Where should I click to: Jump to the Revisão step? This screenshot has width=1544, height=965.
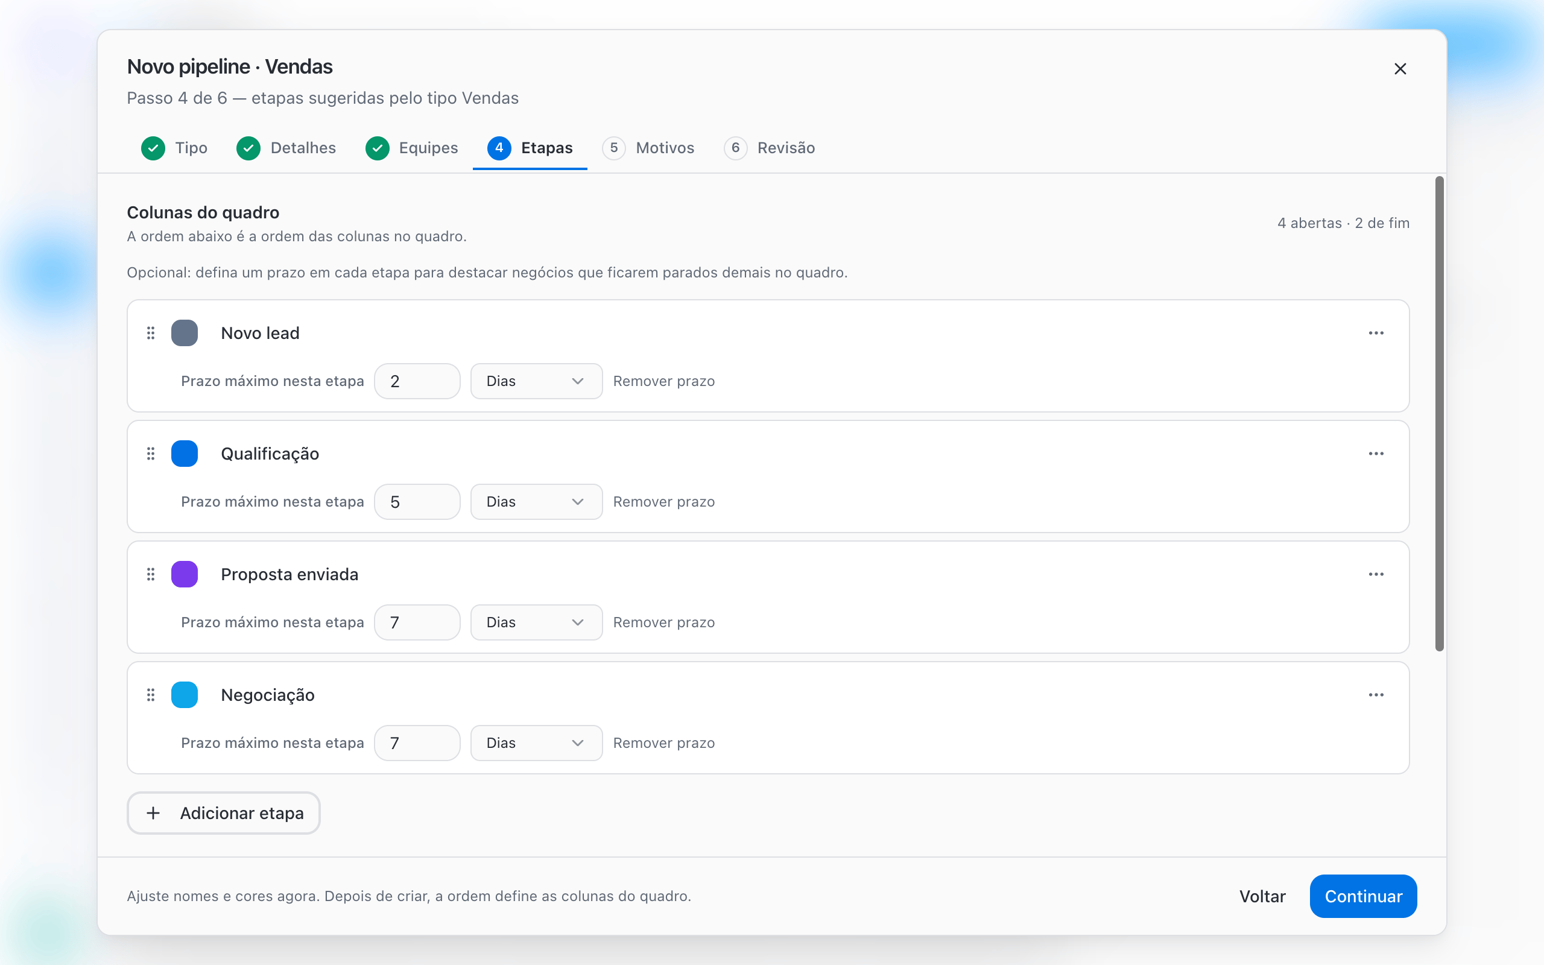[x=770, y=148]
